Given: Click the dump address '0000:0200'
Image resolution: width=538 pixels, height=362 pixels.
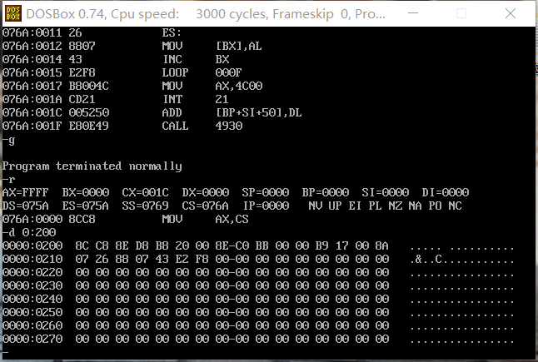Looking at the screenshot, I should tap(32, 245).
